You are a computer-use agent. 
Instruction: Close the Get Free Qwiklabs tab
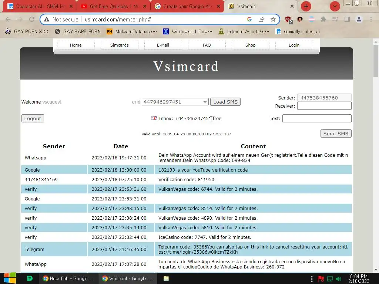(x=145, y=7)
